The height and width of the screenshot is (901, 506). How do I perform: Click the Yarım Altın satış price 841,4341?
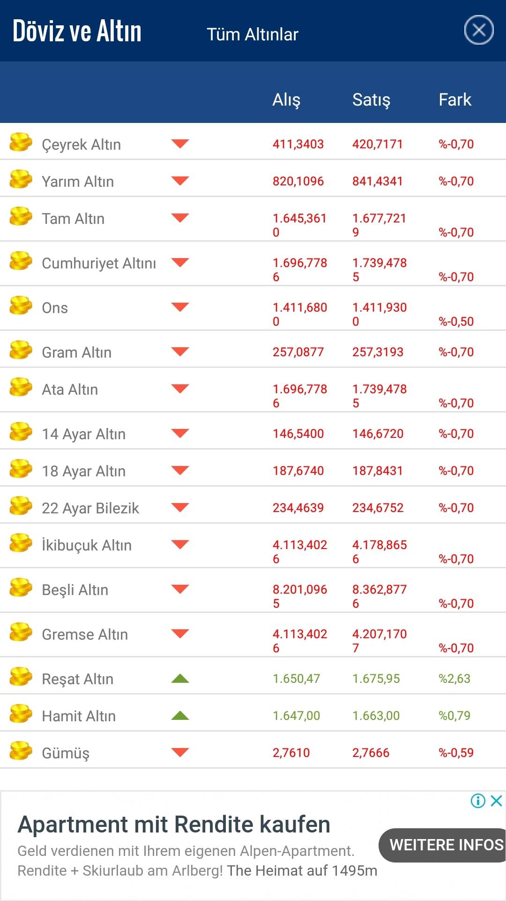click(x=378, y=181)
